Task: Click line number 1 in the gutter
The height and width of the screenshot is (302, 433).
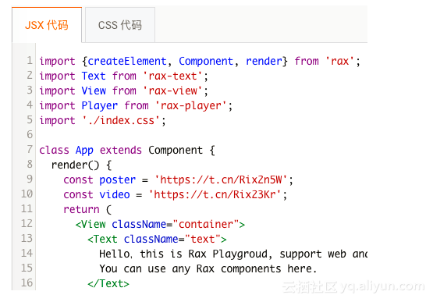Action: click(30, 61)
